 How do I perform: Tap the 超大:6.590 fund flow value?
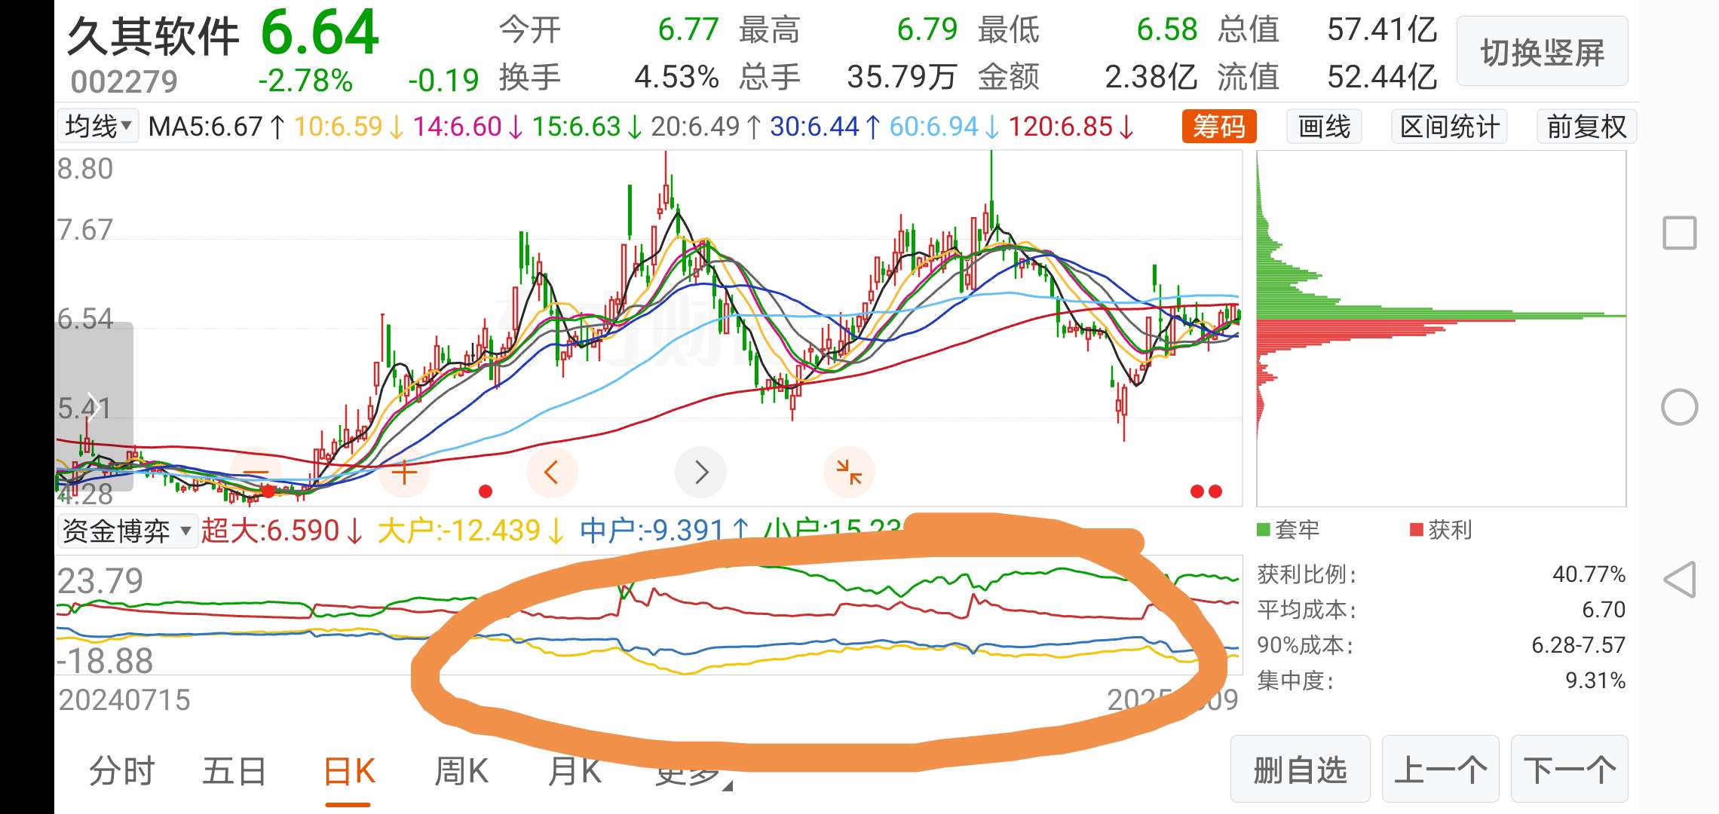pyautogui.click(x=282, y=531)
